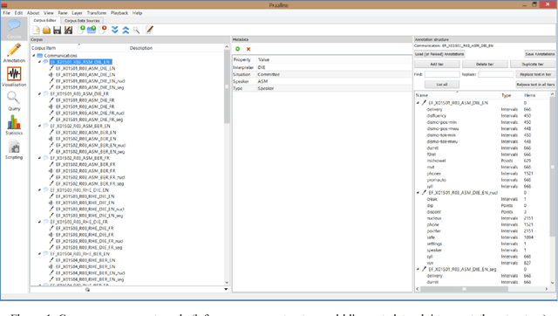Open the Query magnifier section
The width and height of the screenshot is (558, 316).
click(x=14, y=100)
